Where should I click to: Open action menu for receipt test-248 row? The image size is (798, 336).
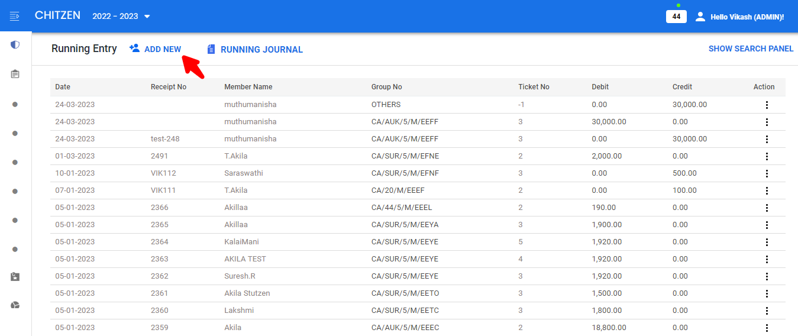point(767,139)
